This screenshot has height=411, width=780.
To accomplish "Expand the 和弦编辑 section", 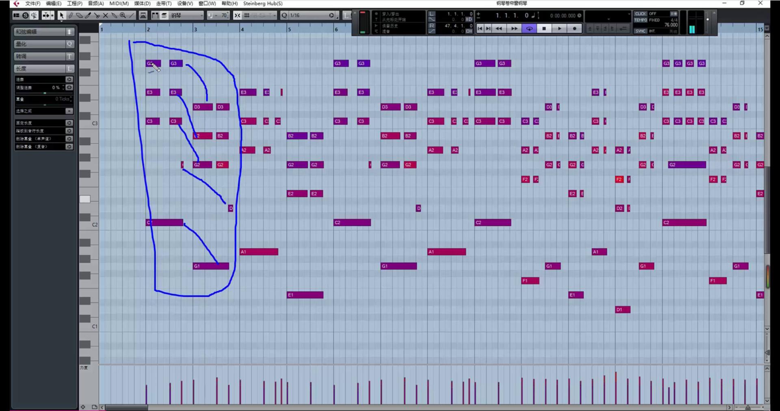I will pyautogui.click(x=44, y=32).
